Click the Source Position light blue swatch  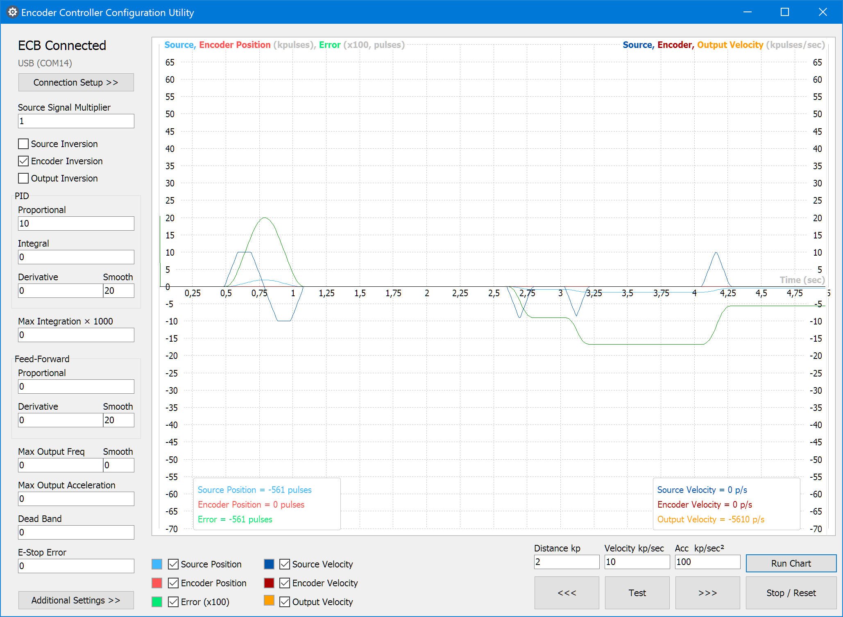pyautogui.click(x=157, y=564)
